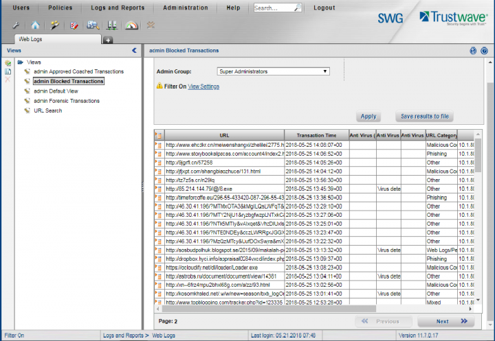The width and height of the screenshot is (495, 341).
Task: Click the wrench settings icon in toolbar
Action: pyautogui.click(x=16, y=25)
